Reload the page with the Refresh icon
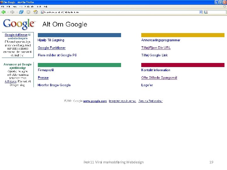227x170 pixels. click(x=21, y=12)
